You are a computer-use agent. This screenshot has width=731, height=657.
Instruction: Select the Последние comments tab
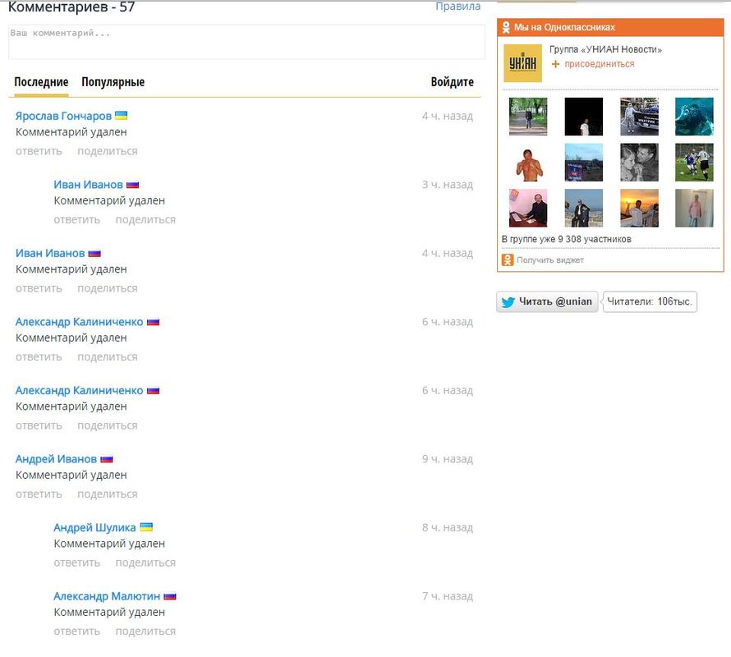click(41, 82)
